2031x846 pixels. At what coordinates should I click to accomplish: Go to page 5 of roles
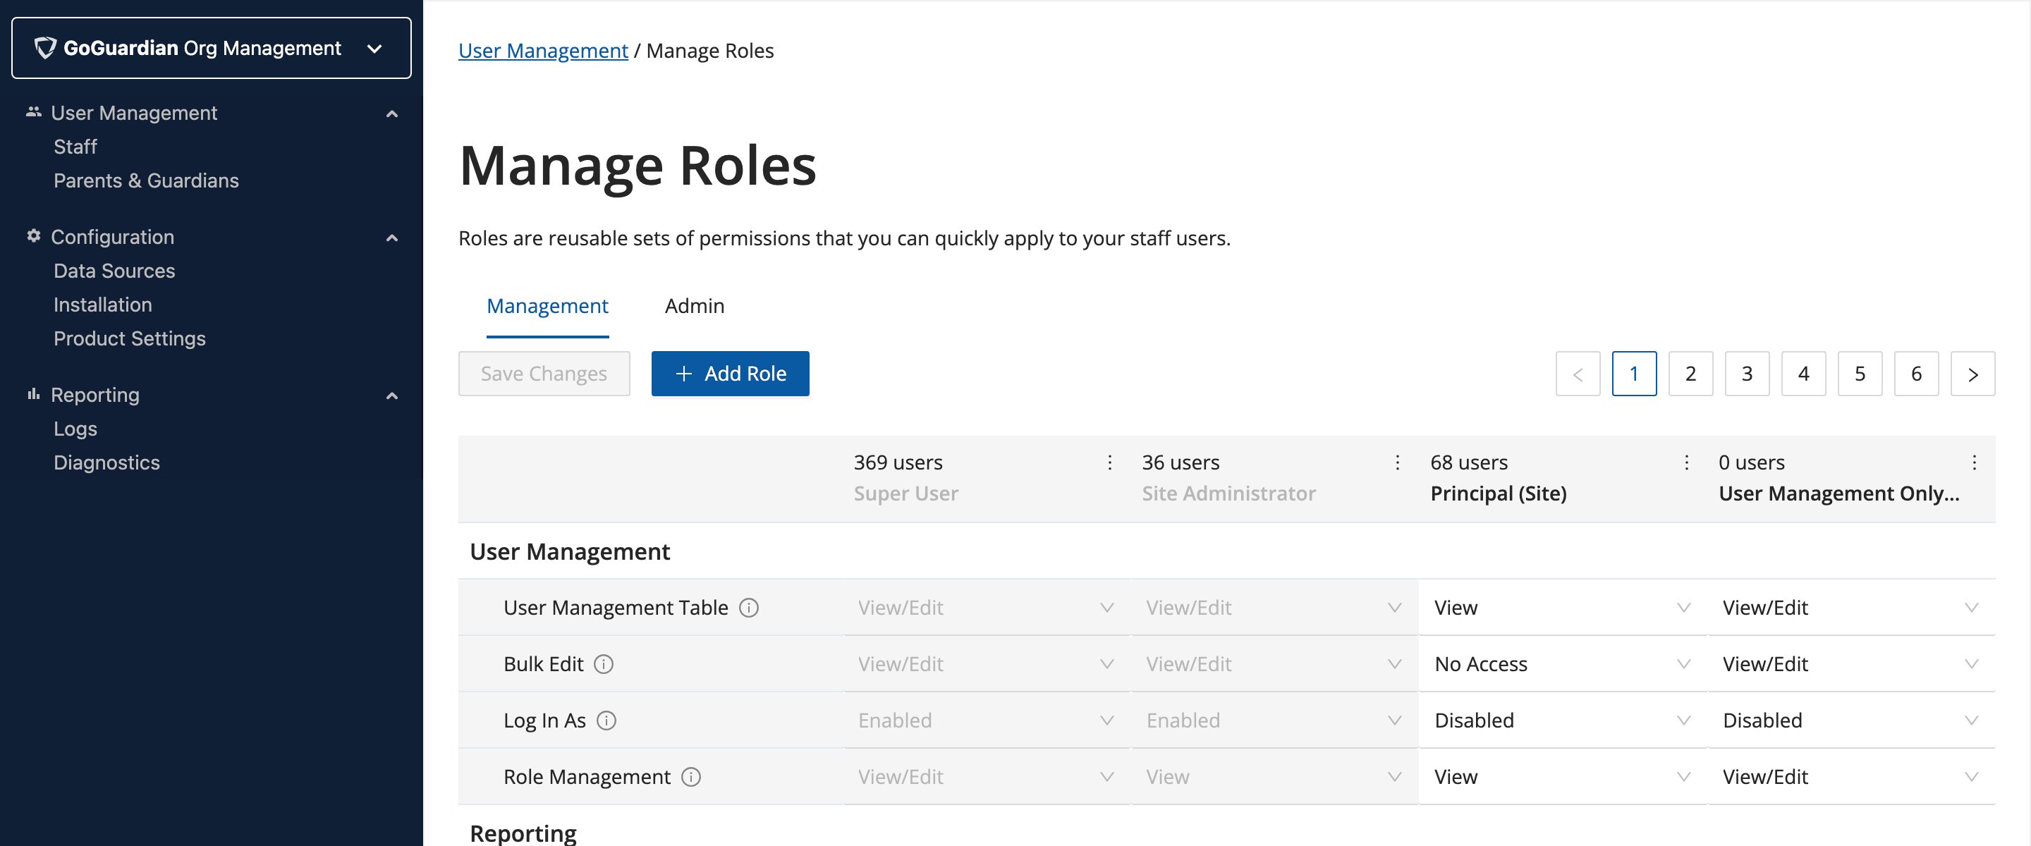pyautogui.click(x=1860, y=374)
